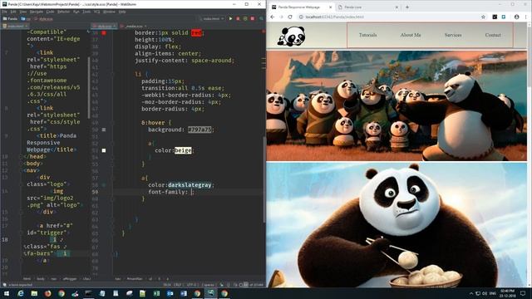This screenshot has width=532, height=299.
Task: Click the group of pandas banner image
Action: (397, 105)
